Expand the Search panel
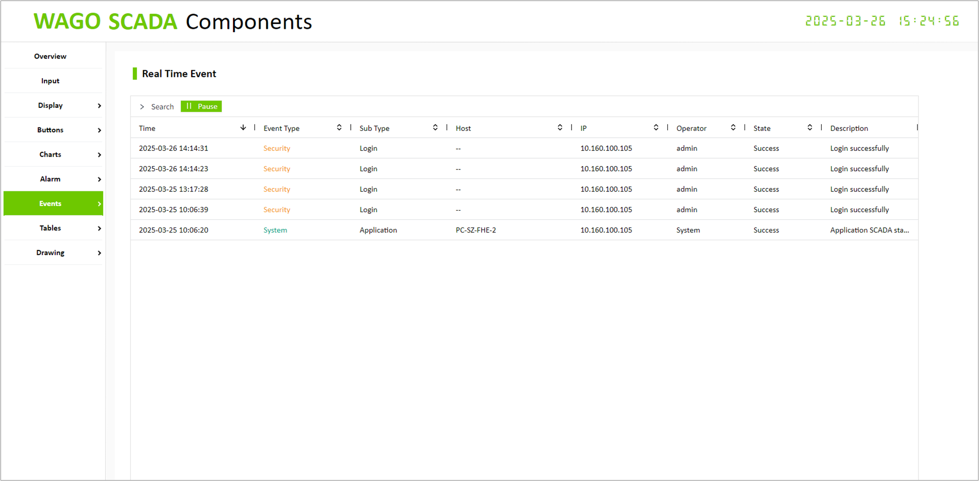The height and width of the screenshot is (481, 979). click(157, 106)
